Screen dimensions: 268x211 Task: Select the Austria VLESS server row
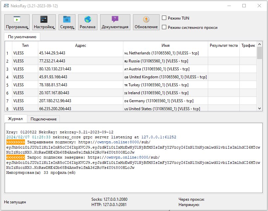point(131,69)
